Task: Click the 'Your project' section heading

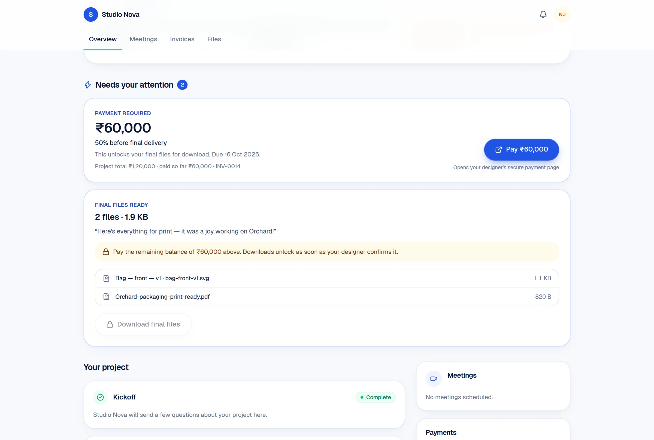Action: [106, 367]
